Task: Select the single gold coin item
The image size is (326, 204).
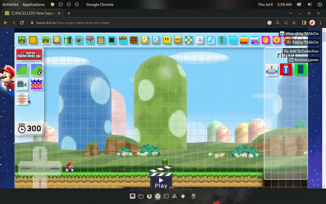Action: [266, 40]
